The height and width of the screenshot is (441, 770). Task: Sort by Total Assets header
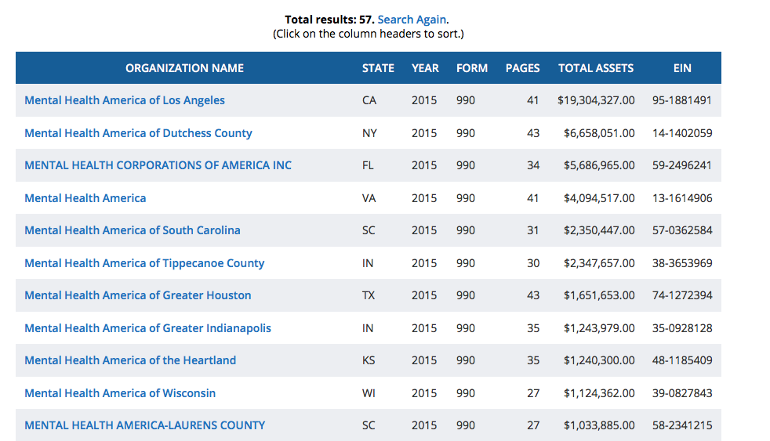[x=596, y=68]
